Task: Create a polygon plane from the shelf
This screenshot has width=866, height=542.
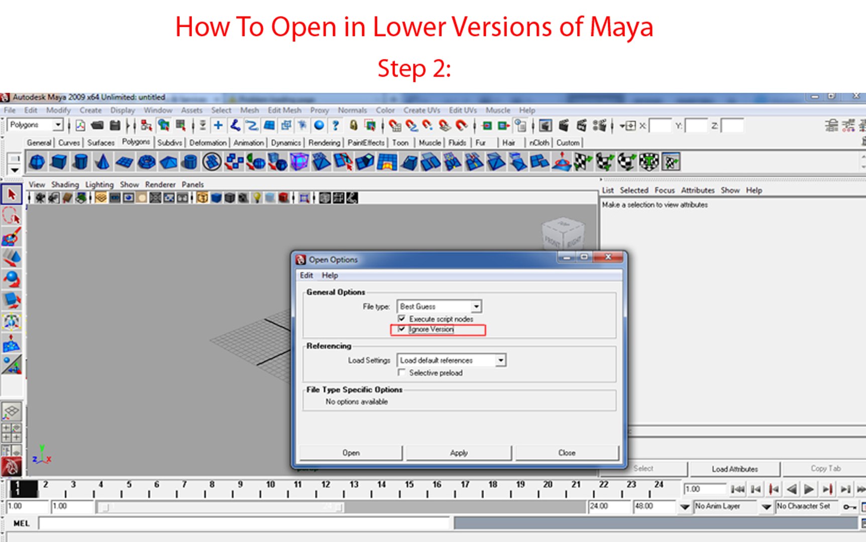Action: point(125,162)
